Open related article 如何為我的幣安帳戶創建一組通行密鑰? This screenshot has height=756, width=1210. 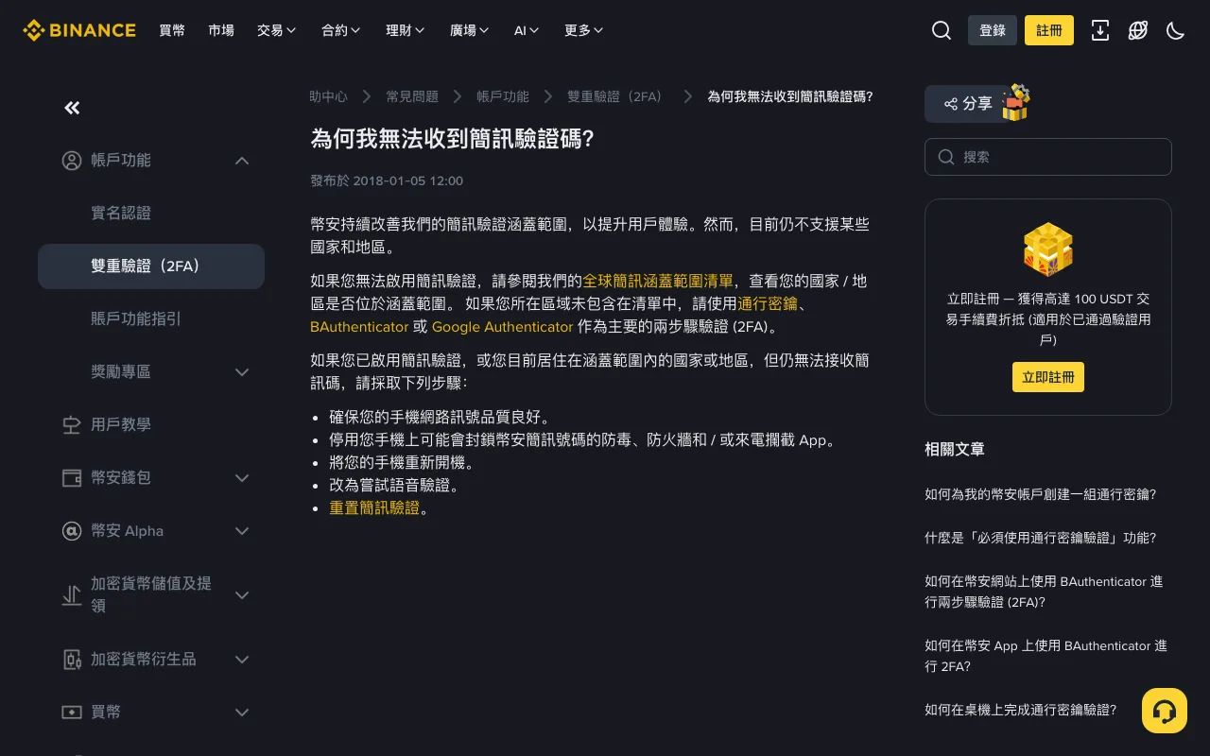pyautogui.click(x=1040, y=494)
